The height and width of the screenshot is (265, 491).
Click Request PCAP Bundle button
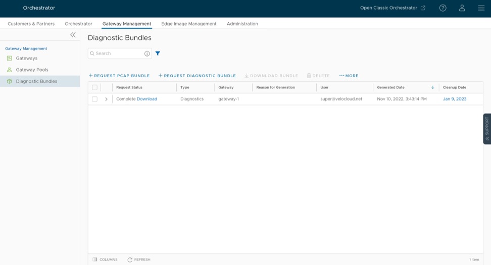(119, 76)
